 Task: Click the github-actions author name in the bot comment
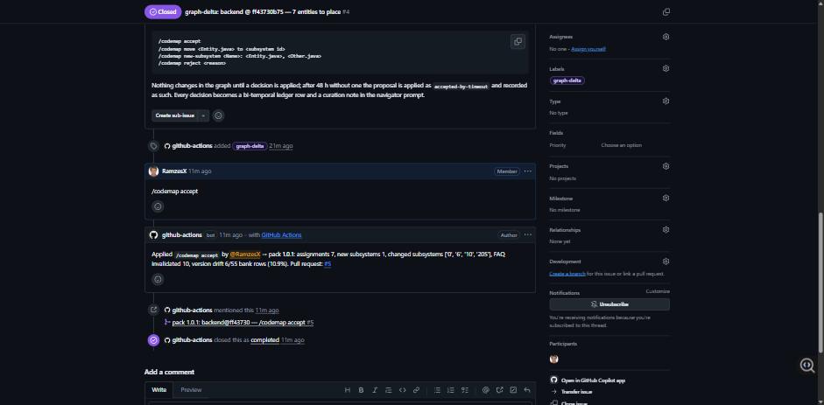click(182, 235)
